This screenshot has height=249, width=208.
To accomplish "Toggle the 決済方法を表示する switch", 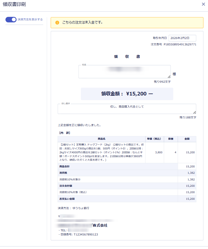I will coord(11,20).
